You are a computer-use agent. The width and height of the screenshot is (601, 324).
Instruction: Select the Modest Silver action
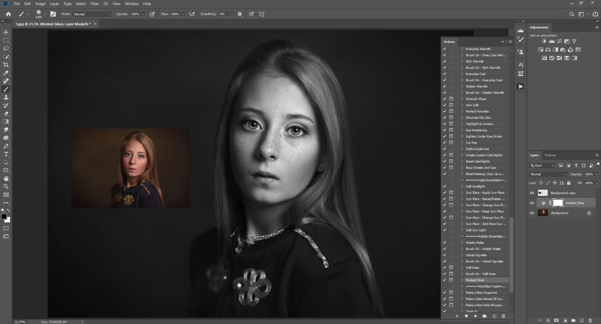point(475,280)
